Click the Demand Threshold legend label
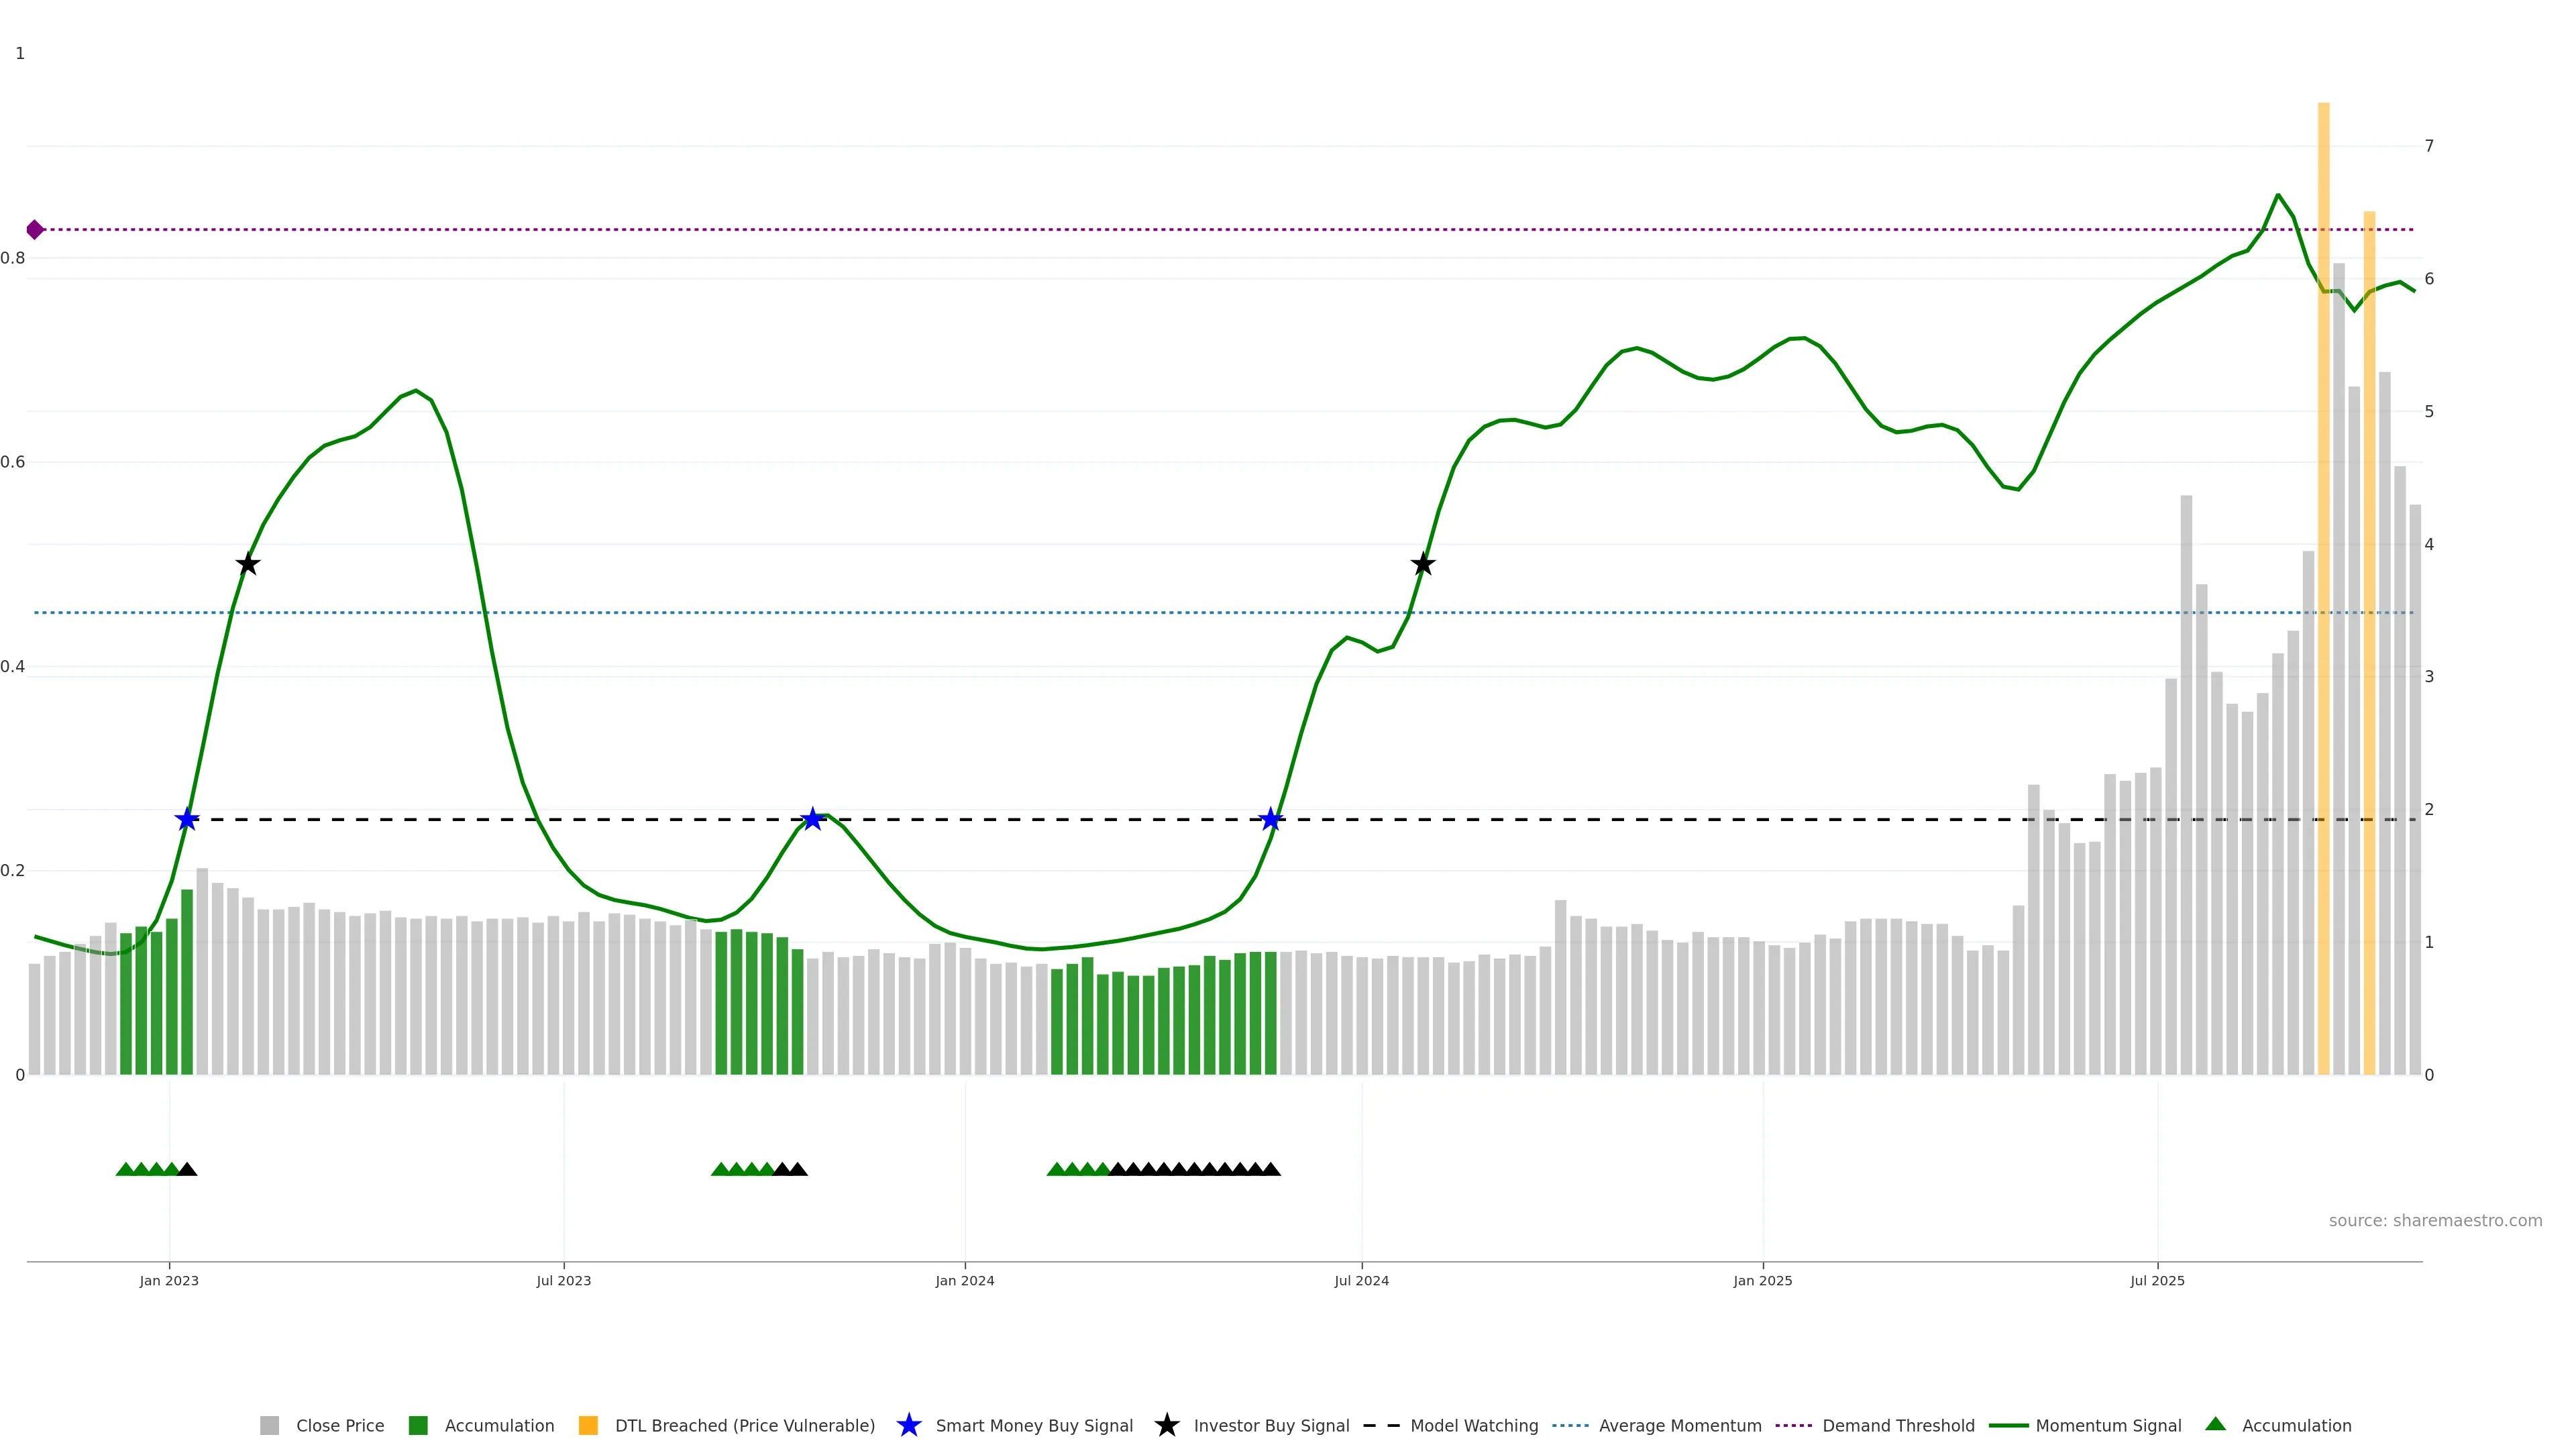 [x=1898, y=1426]
